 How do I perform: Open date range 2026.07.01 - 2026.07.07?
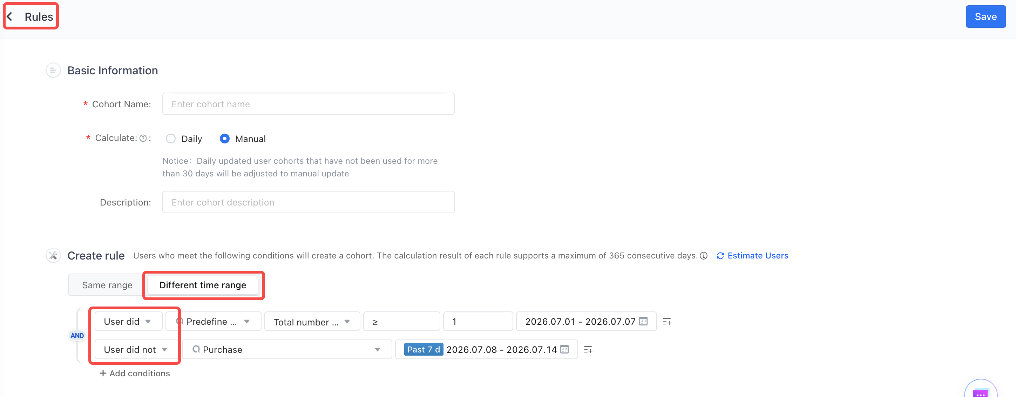click(586, 322)
